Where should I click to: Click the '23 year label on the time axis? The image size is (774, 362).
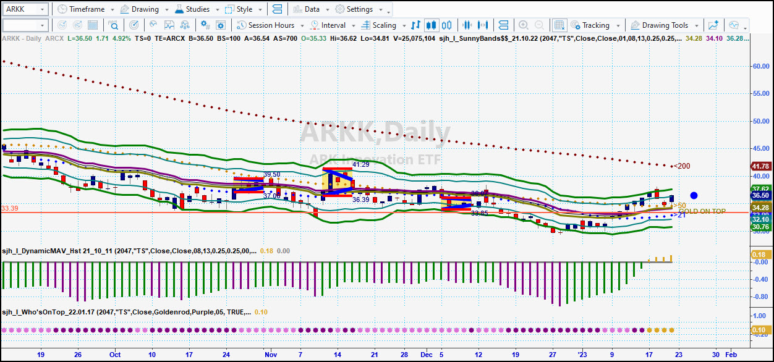tap(582, 355)
